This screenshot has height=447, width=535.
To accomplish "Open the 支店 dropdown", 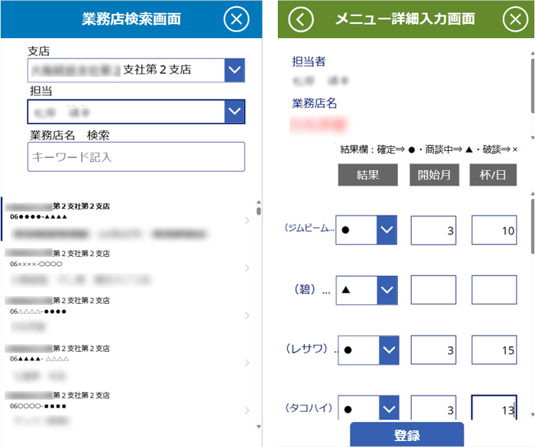I will click(x=234, y=70).
